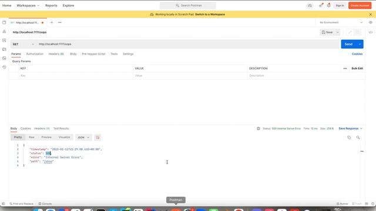Image resolution: width=376 pixels, height=211 pixels.
Task: Open the HTTP method GET dropdown
Action: (x=23, y=45)
